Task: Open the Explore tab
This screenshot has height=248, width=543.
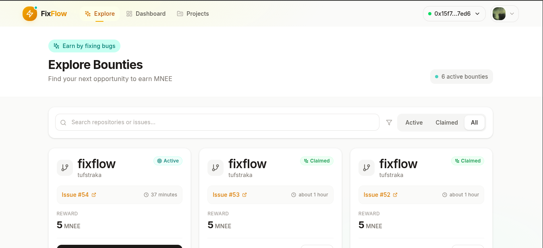Action: click(100, 14)
